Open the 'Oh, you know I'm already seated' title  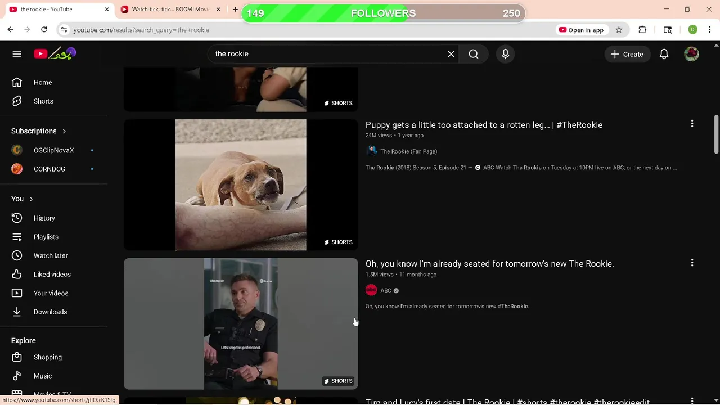[x=489, y=264]
